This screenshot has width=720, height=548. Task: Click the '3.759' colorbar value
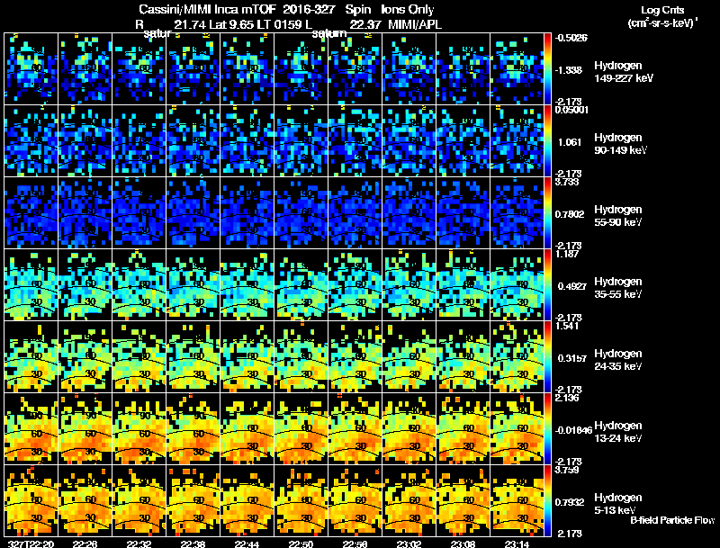pyautogui.click(x=568, y=470)
